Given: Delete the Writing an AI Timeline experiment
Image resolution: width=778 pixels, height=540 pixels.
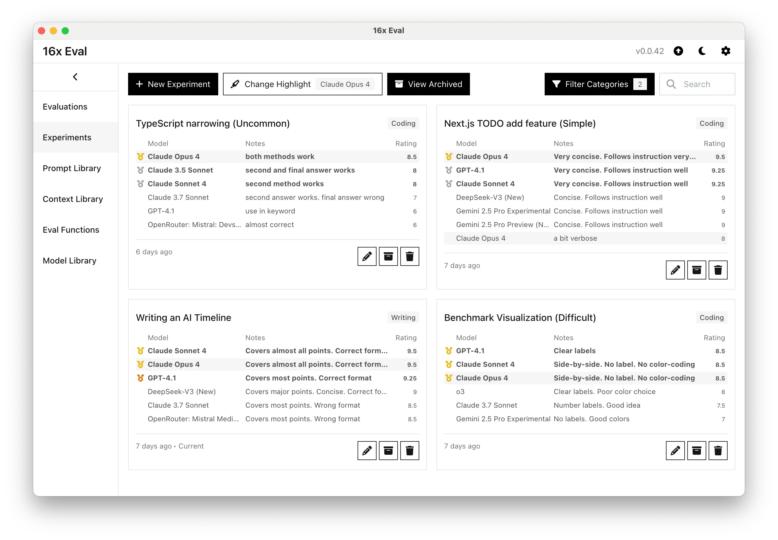Looking at the screenshot, I should pos(409,451).
